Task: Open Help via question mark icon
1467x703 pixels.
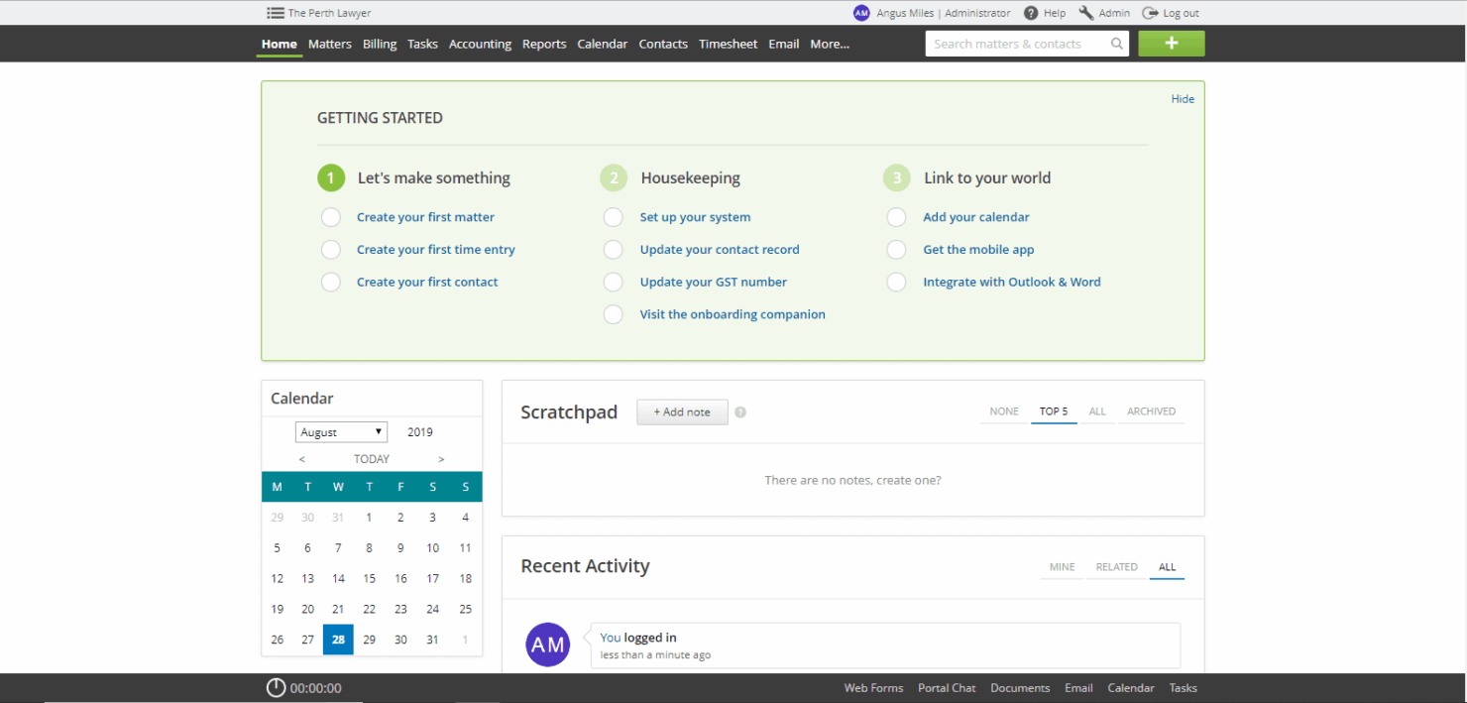Action: (x=1031, y=13)
